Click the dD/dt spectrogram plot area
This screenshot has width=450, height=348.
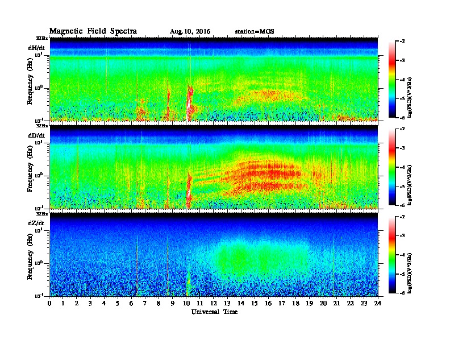point(214,167)
